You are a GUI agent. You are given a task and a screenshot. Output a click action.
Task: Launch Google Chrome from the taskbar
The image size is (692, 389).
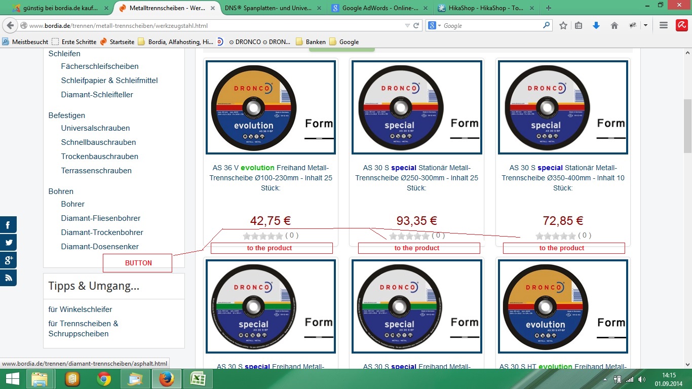point(104,379)
